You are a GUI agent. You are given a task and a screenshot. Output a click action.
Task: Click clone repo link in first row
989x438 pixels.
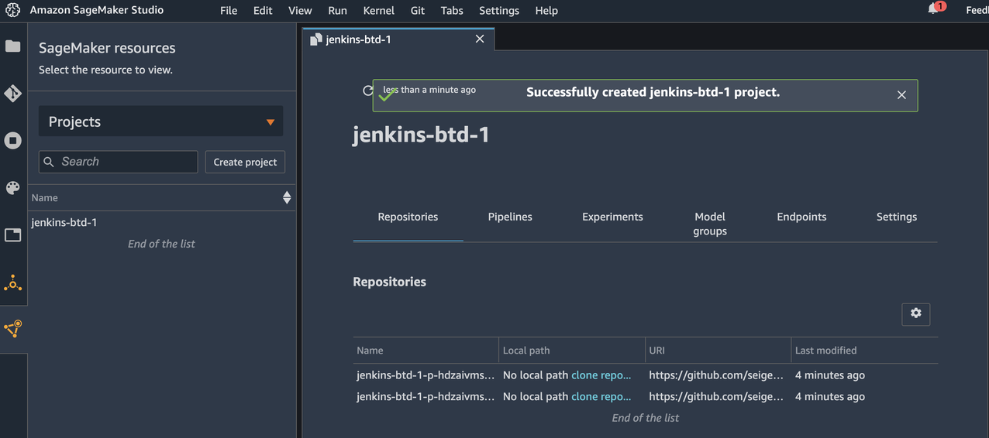tap(601, 375)
